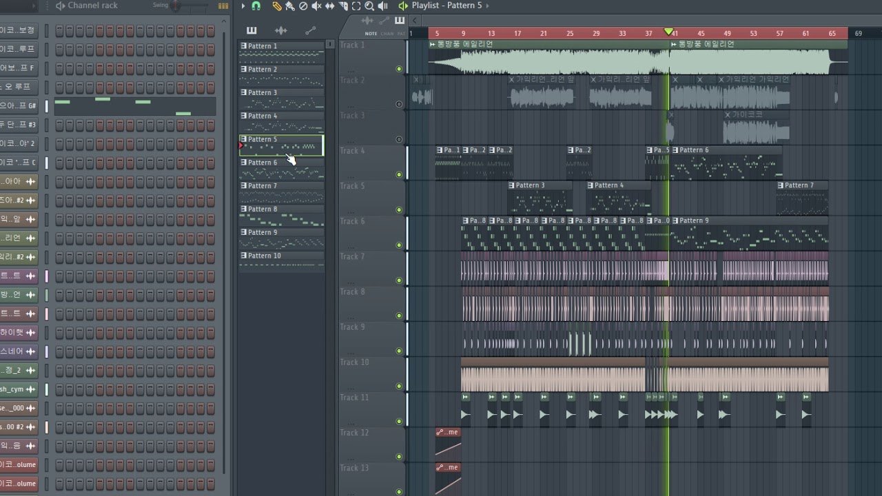
Task: Select the Delete tool
Action: coord(303,6)
